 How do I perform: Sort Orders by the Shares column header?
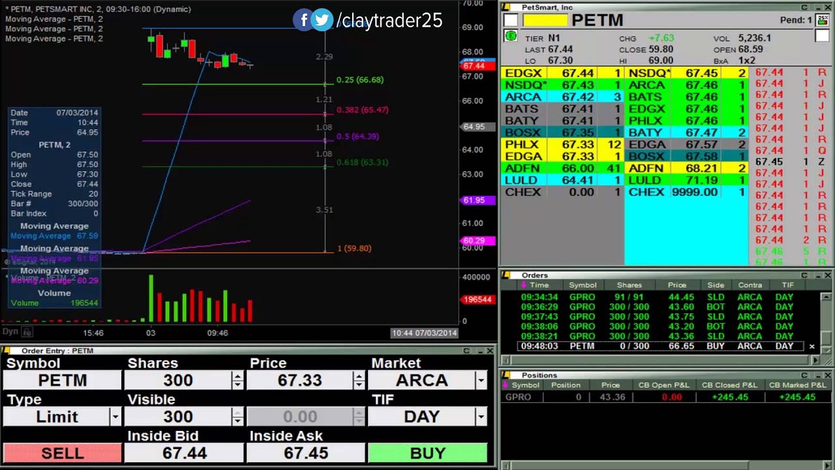tap(630, 285)
